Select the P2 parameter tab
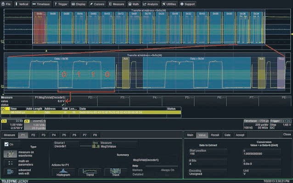The width and height of the screenshot is (293, 183). point(33,135)
